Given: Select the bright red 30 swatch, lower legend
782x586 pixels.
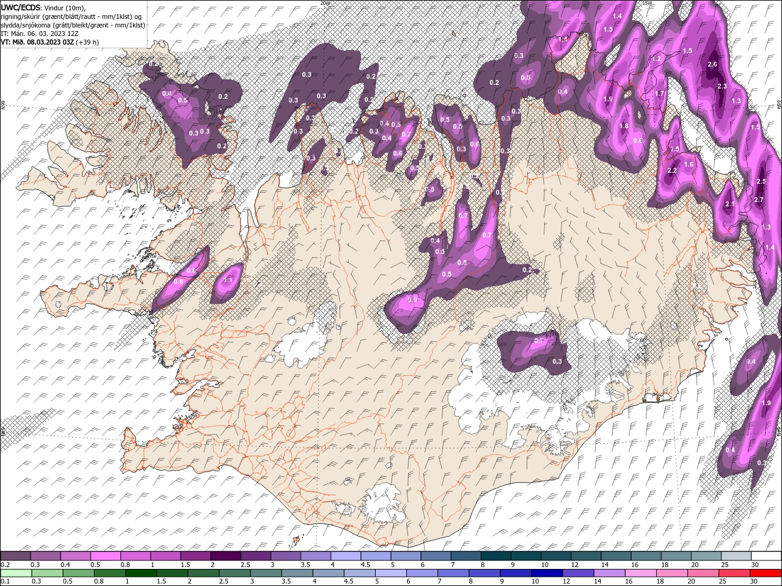Looking at the screenshot, I should 766,573.
